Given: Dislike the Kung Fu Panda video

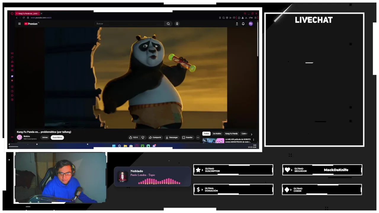Looking at the screenshot, I should coord(143,138).
